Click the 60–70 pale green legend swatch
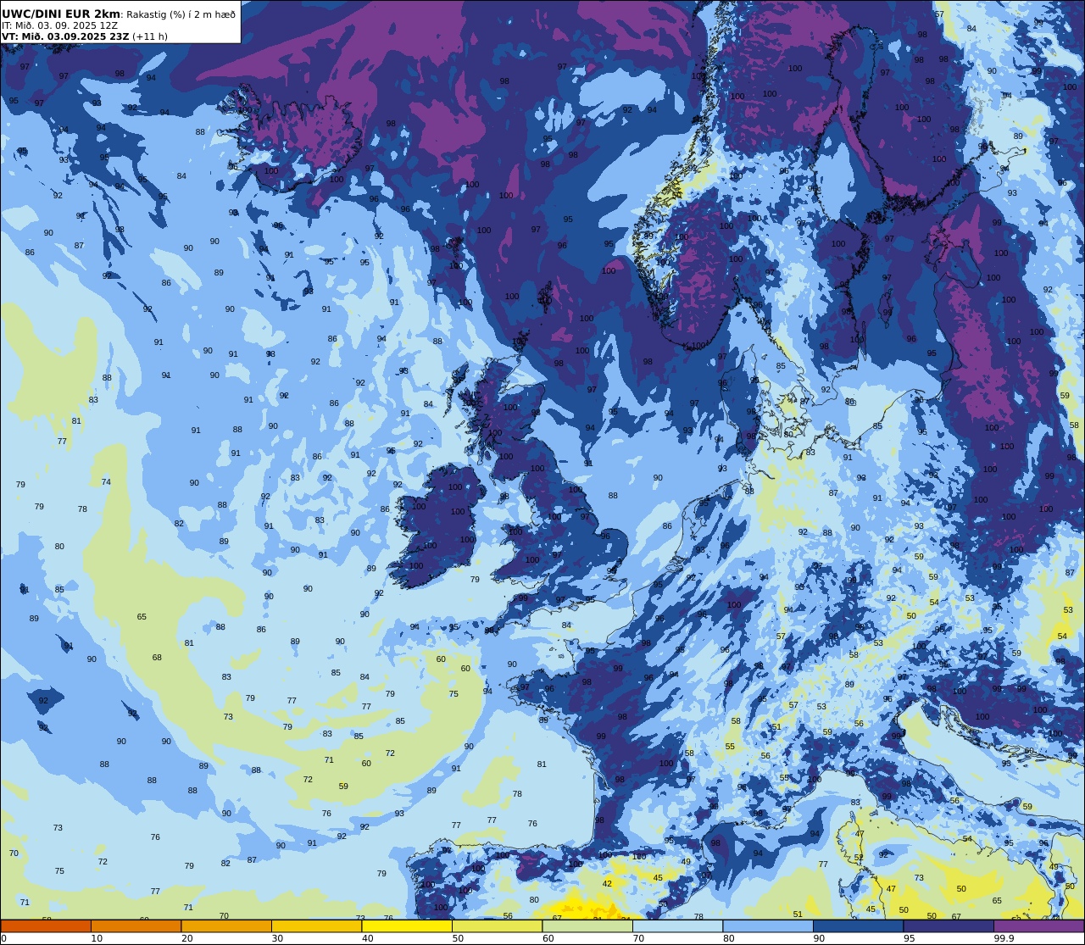This screenshot has height=945, width=1085. pos(587,926)
